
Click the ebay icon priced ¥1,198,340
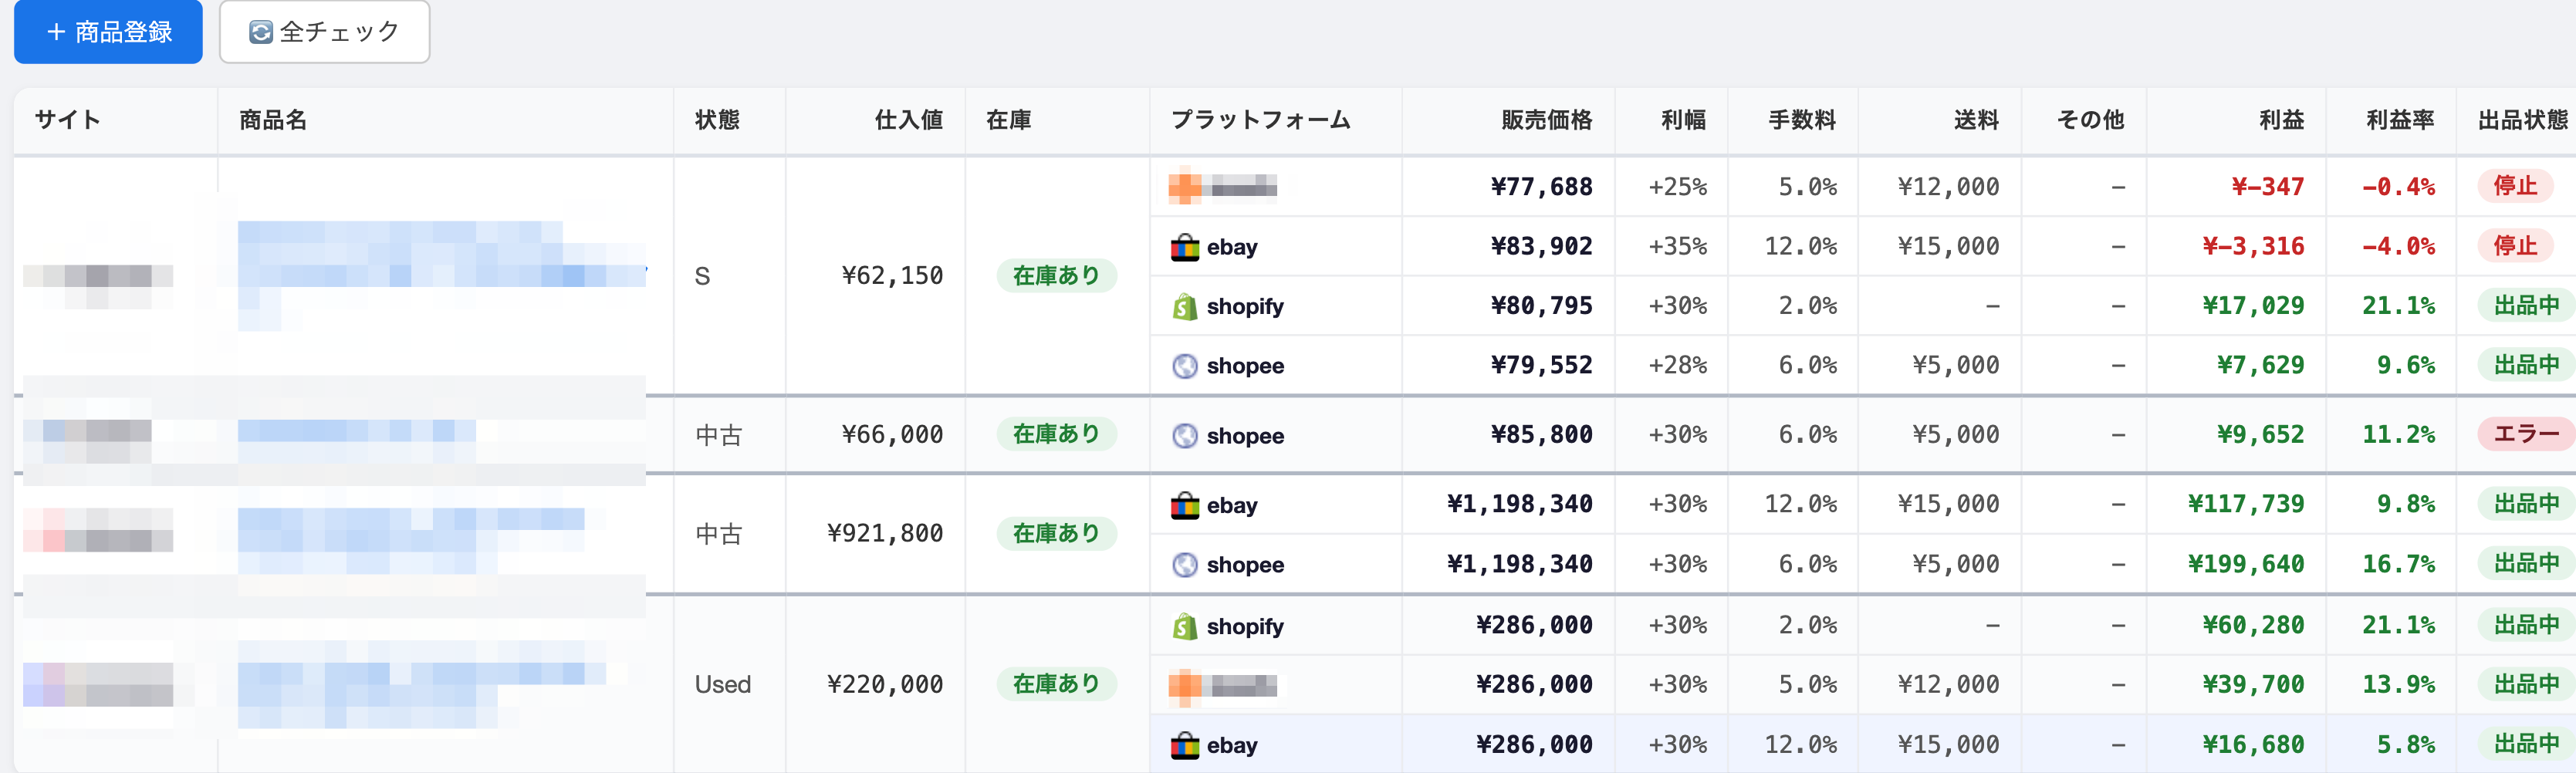pyautogui.click(x=1184, y=505)
